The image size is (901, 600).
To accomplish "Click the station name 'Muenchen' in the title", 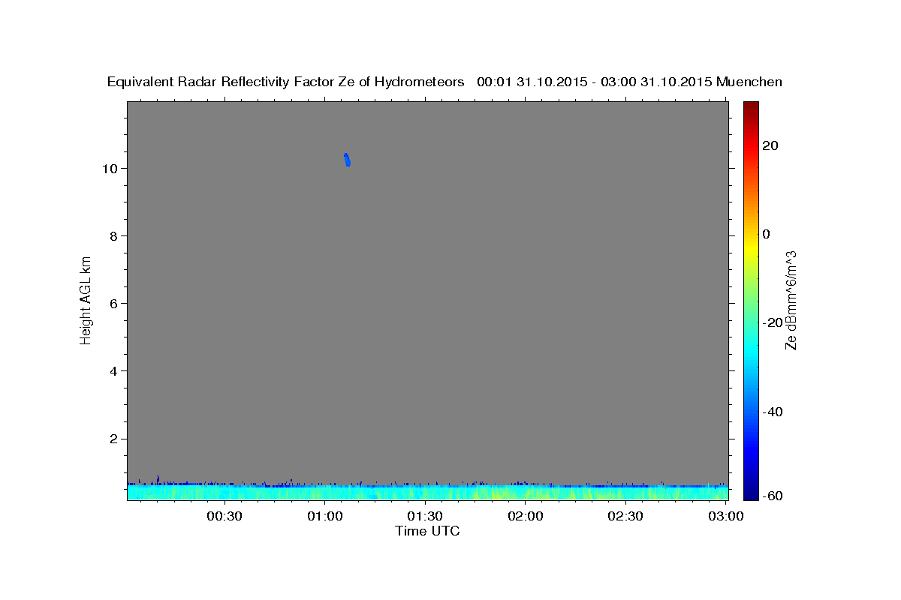I will click(x=749, y=82).
